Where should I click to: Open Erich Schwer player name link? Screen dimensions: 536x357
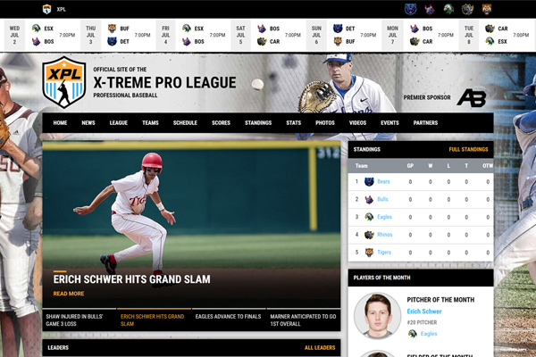point(424,311)
